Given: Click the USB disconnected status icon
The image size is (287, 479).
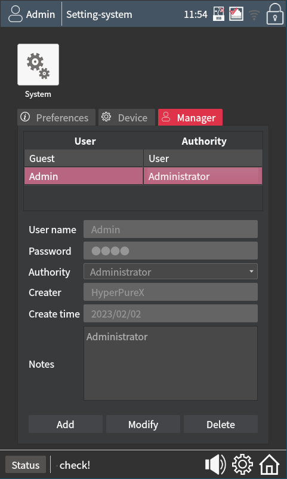Looking at the screenshot, I should (x=218, y=14).
